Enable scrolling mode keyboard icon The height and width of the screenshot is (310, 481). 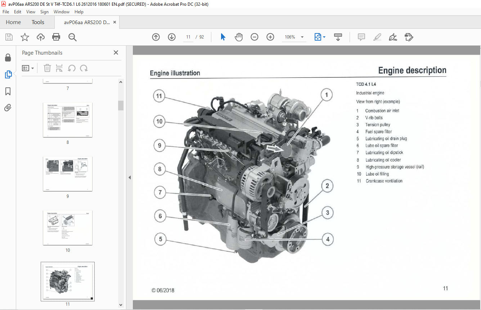point(338,37)
